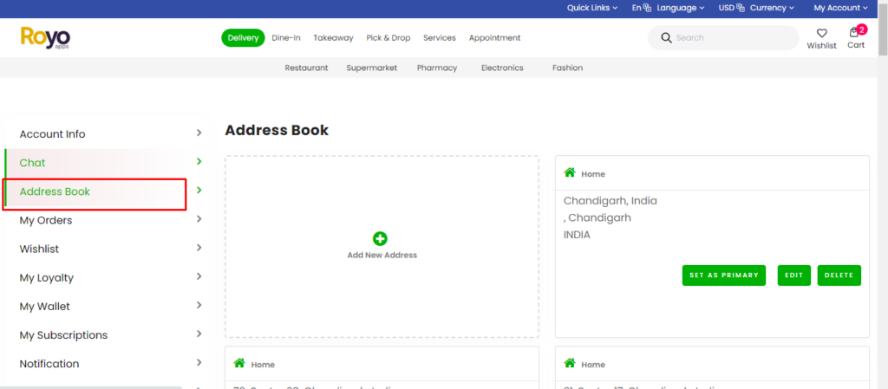The image size is (888, 389).
Task: Open the Supermarket category
Action: [371, 68]
